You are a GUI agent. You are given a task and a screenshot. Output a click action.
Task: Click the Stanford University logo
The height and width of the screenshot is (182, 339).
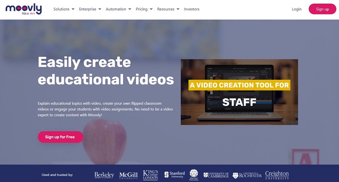(174, 175)
